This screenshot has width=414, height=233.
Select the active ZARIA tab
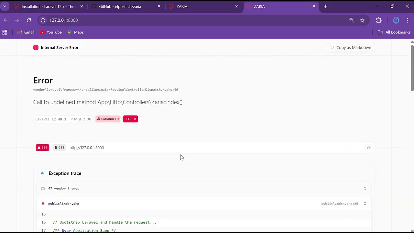281,6
